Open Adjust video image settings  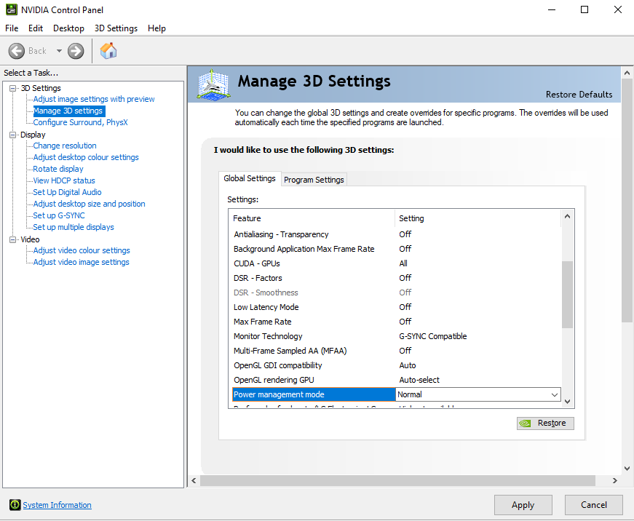tap(82, 262)
